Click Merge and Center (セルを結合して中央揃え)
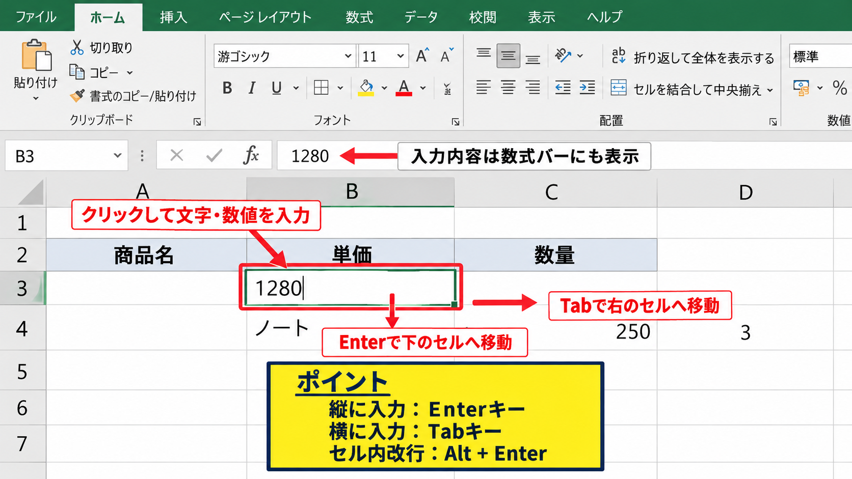The width and height of the screenshot is (852, 479). click(x=686, y=89)
